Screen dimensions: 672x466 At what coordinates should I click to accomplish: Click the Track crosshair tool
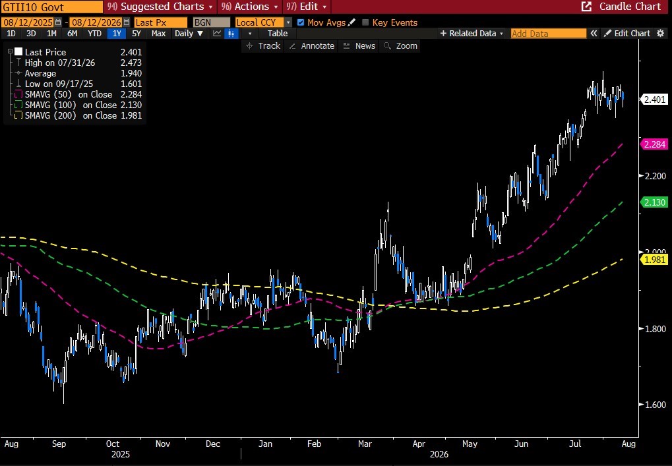tap(263, 46)
